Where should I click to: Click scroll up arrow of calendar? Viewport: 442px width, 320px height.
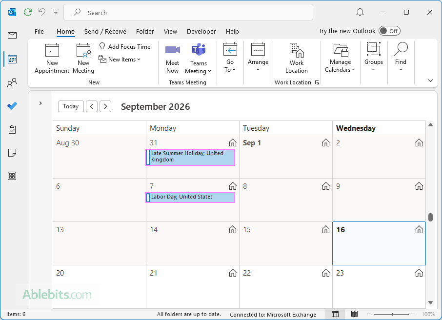[430, 124]
